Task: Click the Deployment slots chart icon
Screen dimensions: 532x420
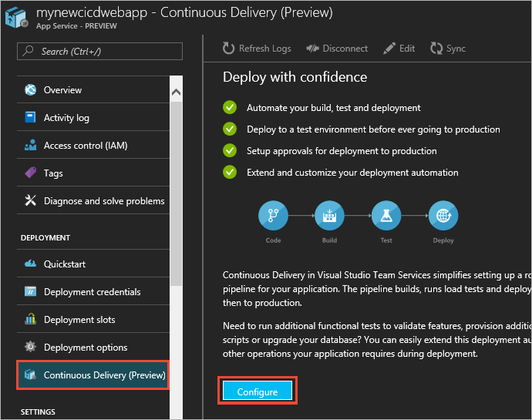Action: [x=30, y=319]
